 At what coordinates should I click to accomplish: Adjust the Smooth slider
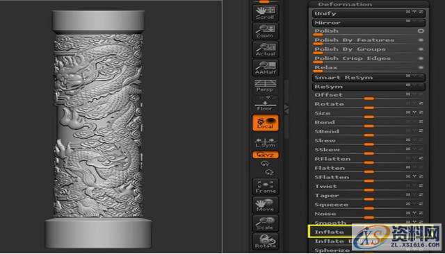point(369,223)
